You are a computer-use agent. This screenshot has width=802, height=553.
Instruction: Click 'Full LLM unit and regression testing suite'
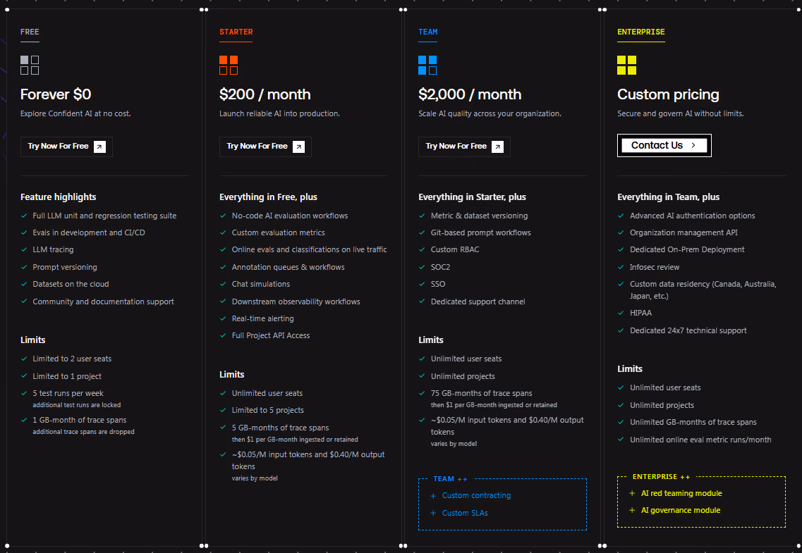pos(104,216)
